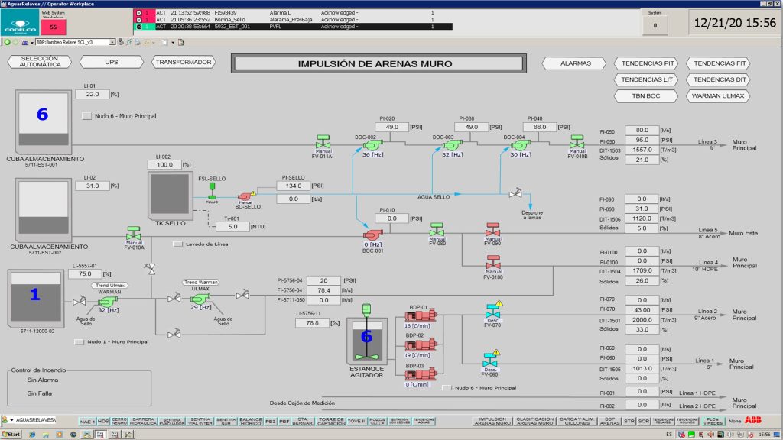Viewport: 783px width, 440px height.
Task: Open the FV-011A manual valve
Action: click(x=323, y=144)
